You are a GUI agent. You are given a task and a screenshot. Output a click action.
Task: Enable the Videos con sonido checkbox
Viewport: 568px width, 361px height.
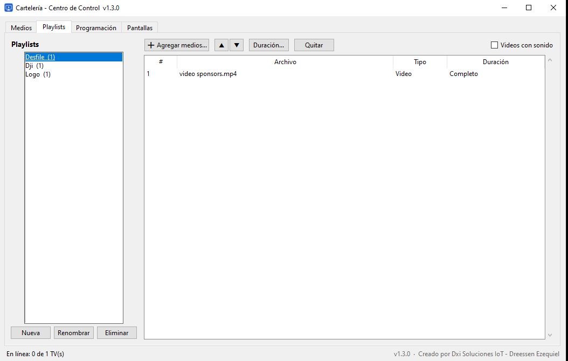click(x=494, y=45)
